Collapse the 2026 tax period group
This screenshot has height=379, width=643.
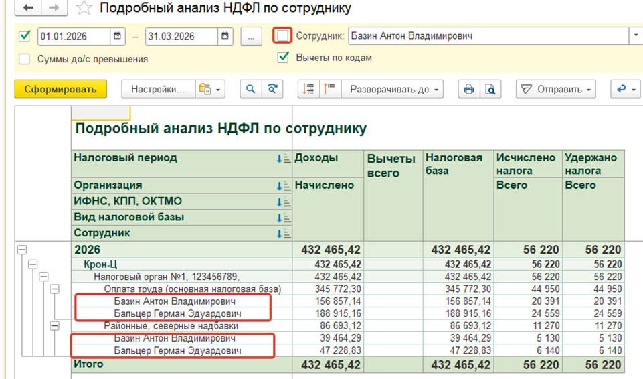tap(21, 250)
